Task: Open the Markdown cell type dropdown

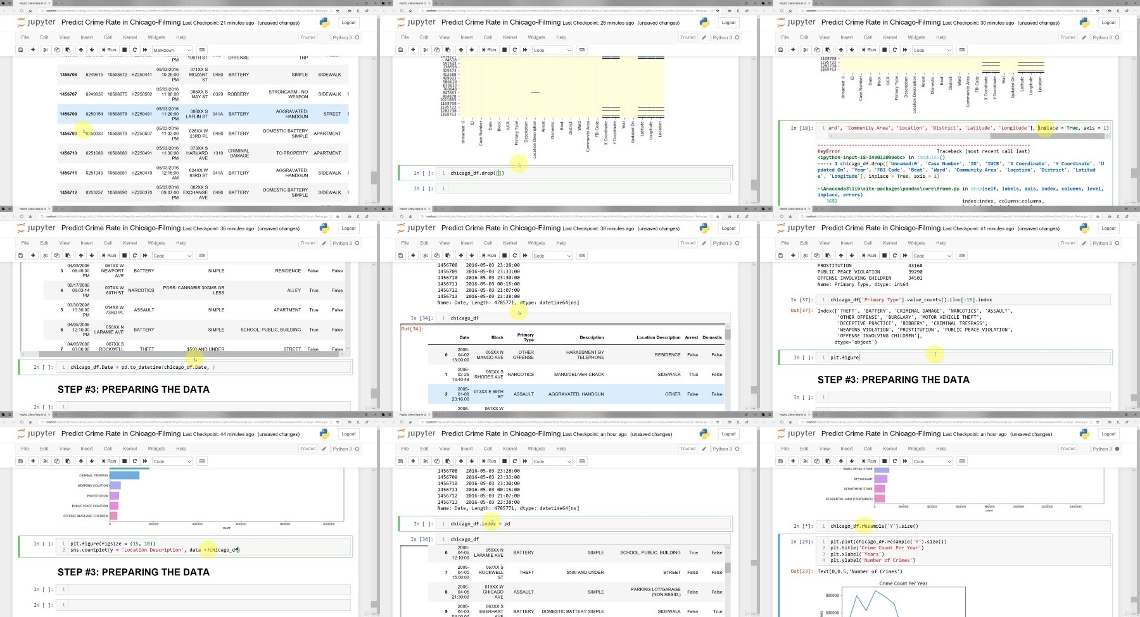Action: tap(172, 49)
